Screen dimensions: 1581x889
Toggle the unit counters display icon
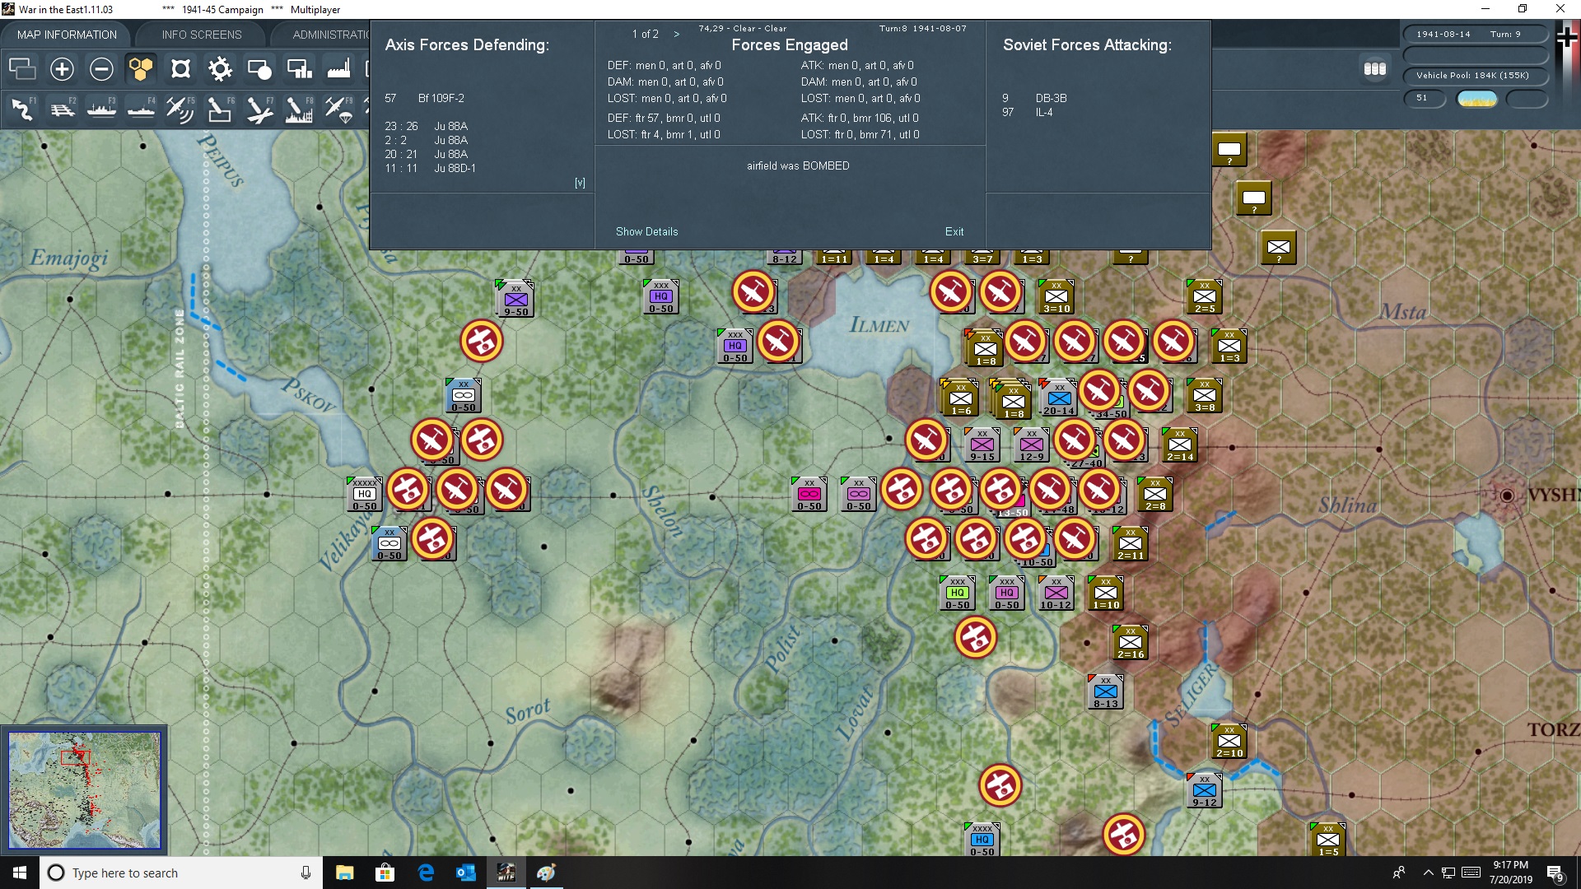[x=21, y=69]
